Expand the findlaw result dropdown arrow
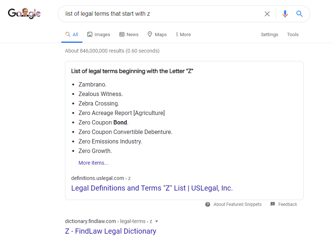Image resolution: width=334 pixels, height=238 pixels. [157, 221]
